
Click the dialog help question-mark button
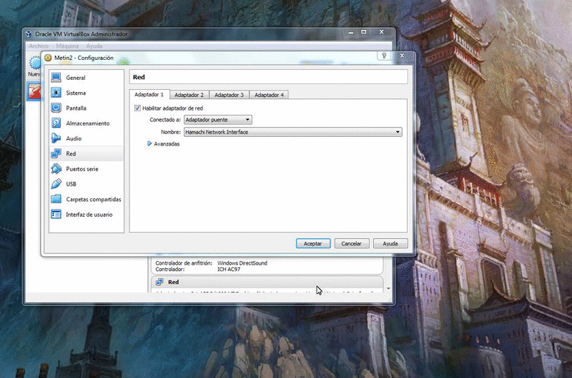click(x=384, y=56)
